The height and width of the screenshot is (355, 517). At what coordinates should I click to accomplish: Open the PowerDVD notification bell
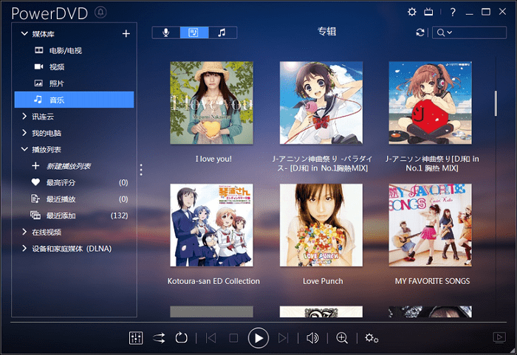click(x=100, y=13)
